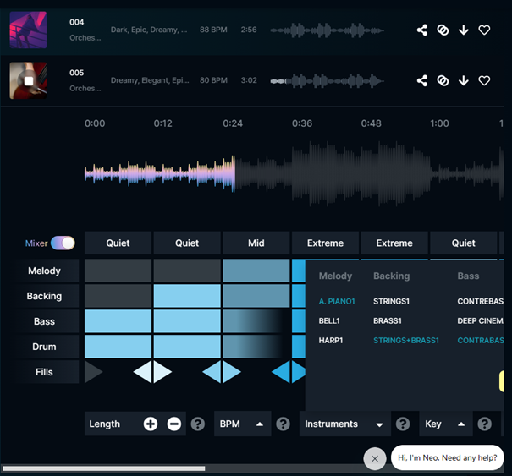Expand the Key dropdown

point(462,424)
